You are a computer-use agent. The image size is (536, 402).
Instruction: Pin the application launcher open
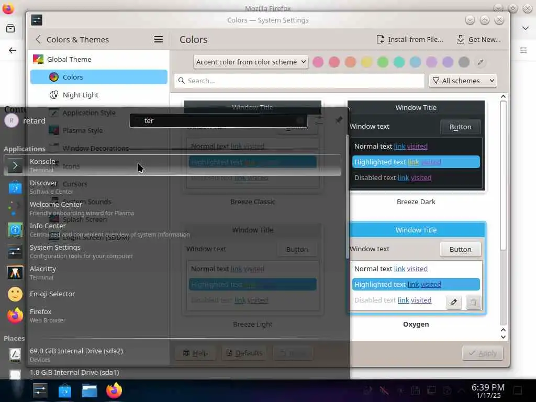pos(339,120)
